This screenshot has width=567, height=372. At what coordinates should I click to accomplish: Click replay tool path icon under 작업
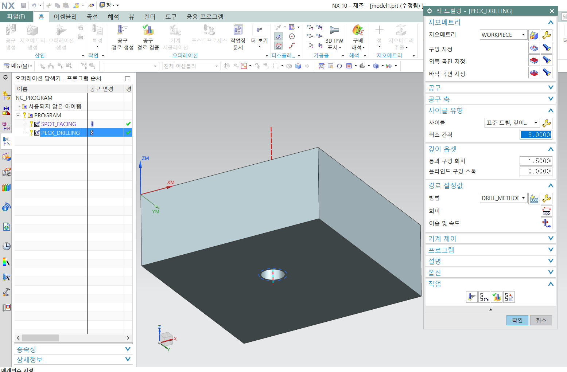(484, 297)
